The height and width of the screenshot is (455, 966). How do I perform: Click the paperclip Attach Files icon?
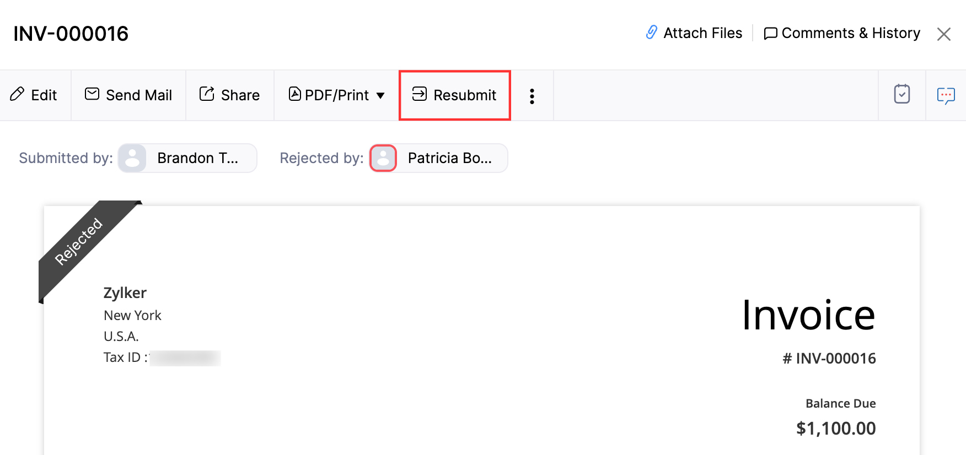click(652, 32)
